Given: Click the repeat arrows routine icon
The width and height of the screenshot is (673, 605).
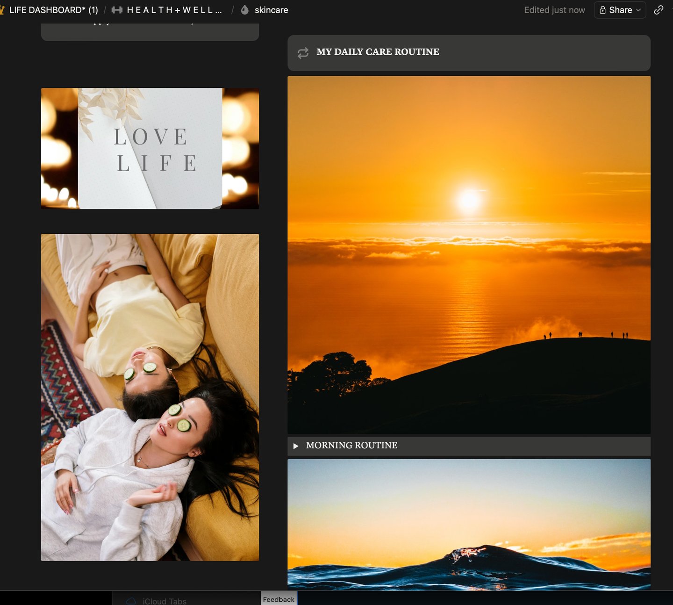Looking at the screenshot, I should click(303, 53).
